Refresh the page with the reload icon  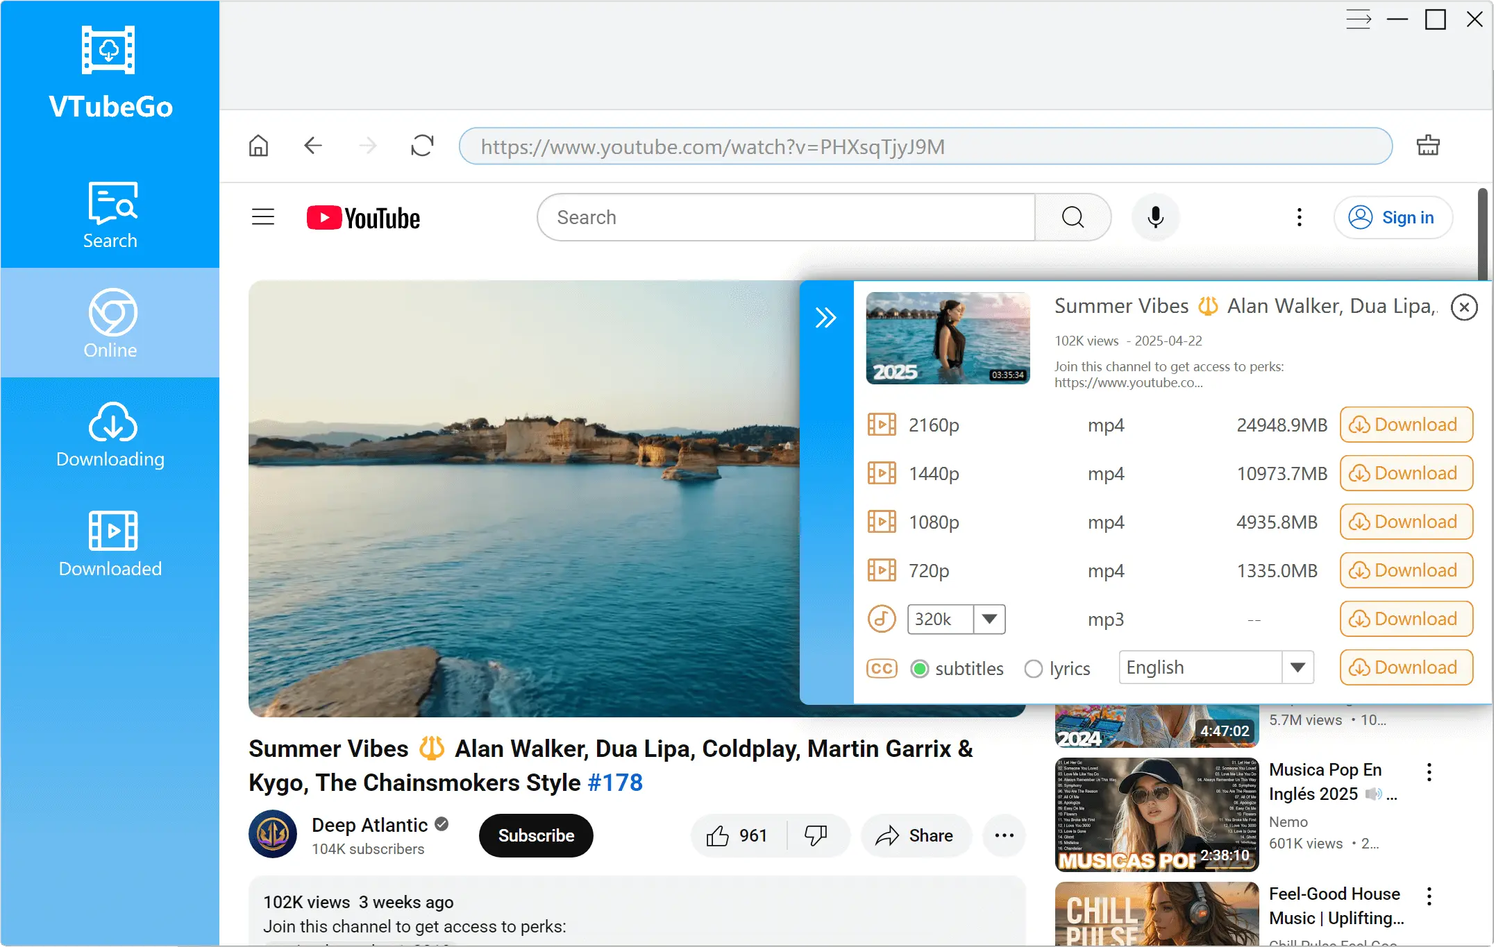coord(422,146)
